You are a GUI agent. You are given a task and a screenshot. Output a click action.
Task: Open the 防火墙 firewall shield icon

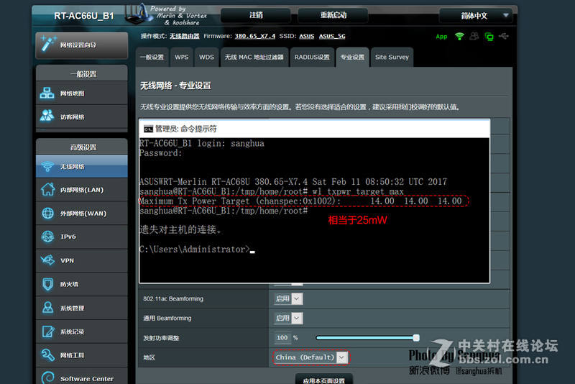[x=47, y=284]
